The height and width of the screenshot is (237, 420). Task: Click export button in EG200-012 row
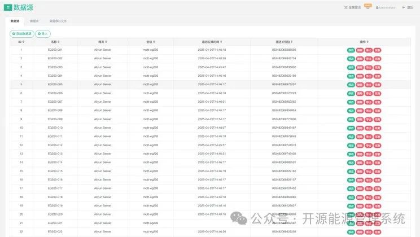pyautogui.click(x=369, y=146)
